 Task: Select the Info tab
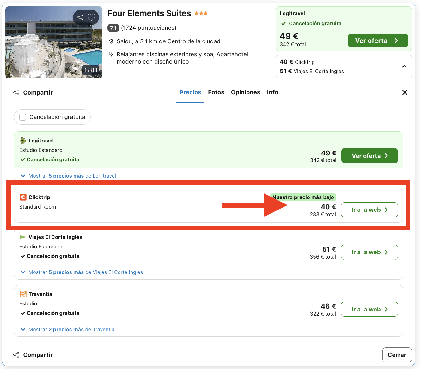pos(272,92)
